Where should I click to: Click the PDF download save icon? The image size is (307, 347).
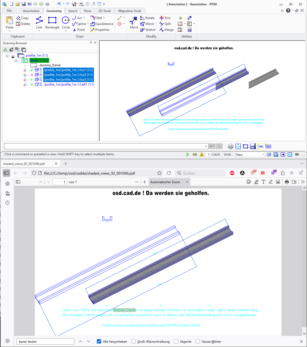(x=294, y=182)
